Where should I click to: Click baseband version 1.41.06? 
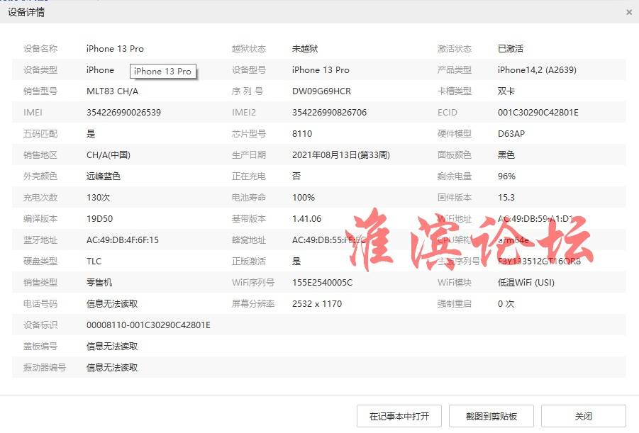click(x=306, y=219)
